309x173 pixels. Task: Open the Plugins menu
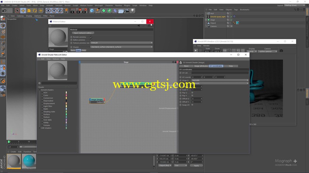tap(127, 5)
